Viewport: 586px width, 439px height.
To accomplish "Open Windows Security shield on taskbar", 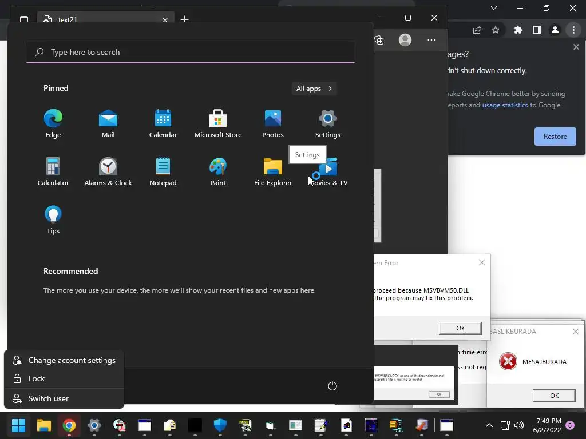I will (220, 425).
